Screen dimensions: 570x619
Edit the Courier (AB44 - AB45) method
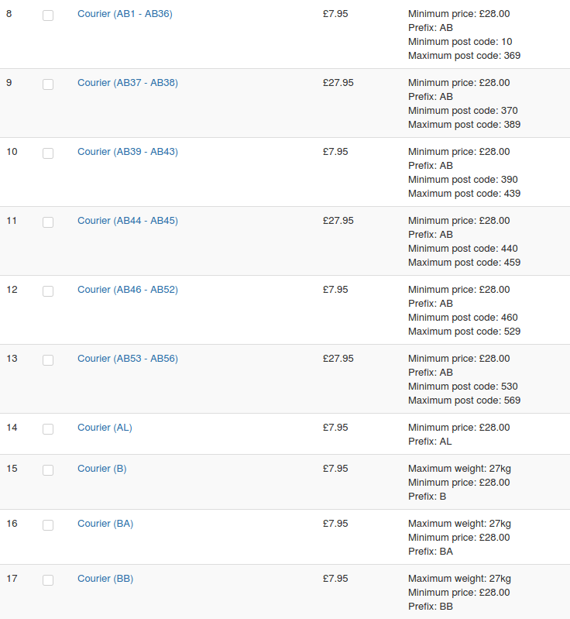[128, 221]
